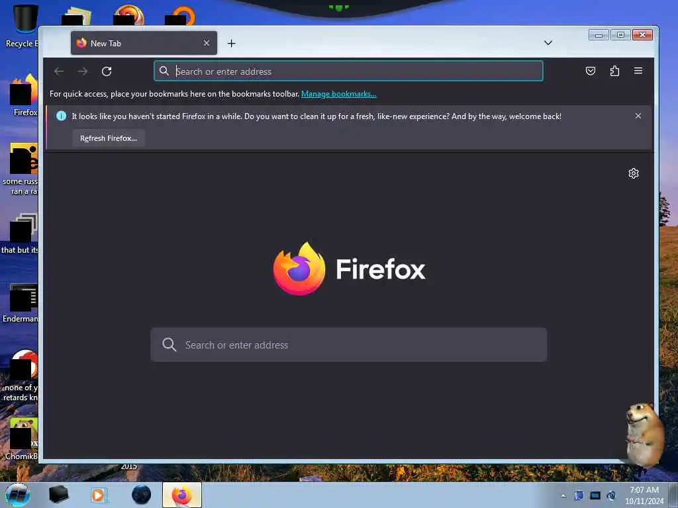Click the monitor tray icon
Screen dimensions: 678x508
tap(595, 495)
